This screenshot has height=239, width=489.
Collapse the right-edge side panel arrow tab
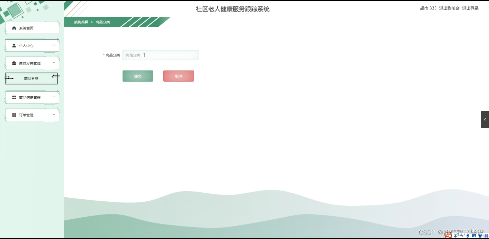[485, 119]
